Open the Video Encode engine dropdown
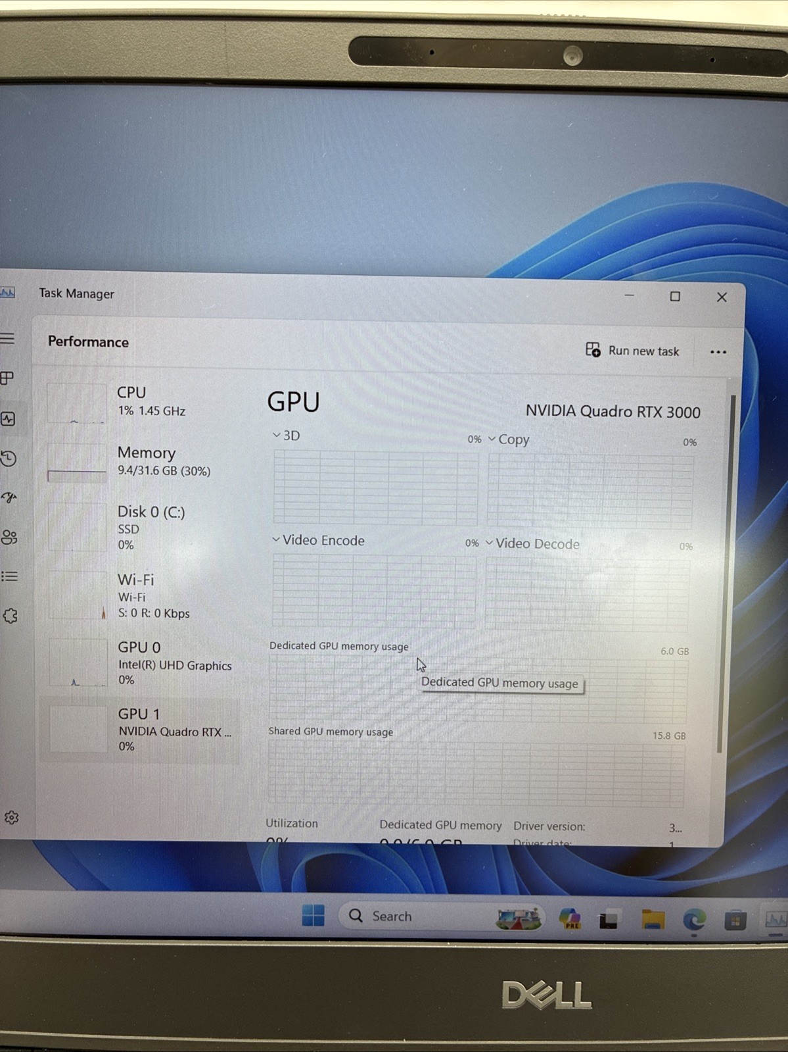Image resolution: width=788 pixels, height=1052 pixels. coord(318,540)
